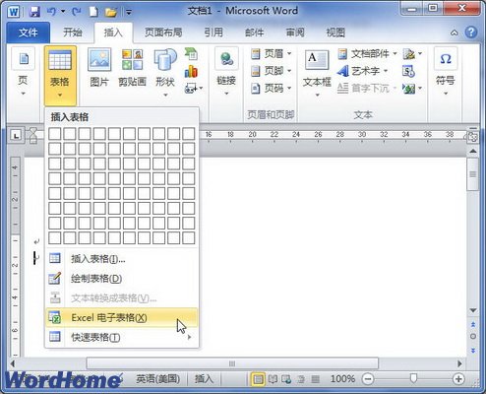Zoom out with the minus button
This screenshot has width=486, height=394.
(x=368, y=379)
